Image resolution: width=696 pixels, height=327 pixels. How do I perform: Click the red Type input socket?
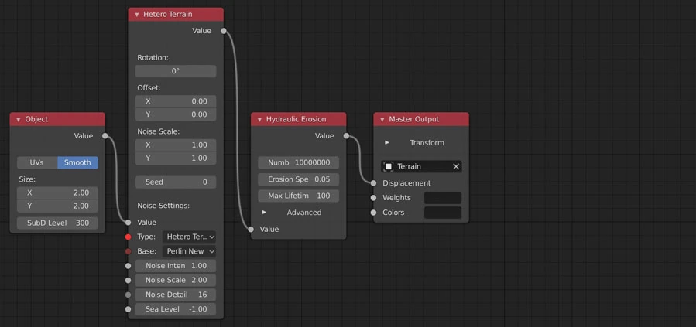click(x=128, y=237)
